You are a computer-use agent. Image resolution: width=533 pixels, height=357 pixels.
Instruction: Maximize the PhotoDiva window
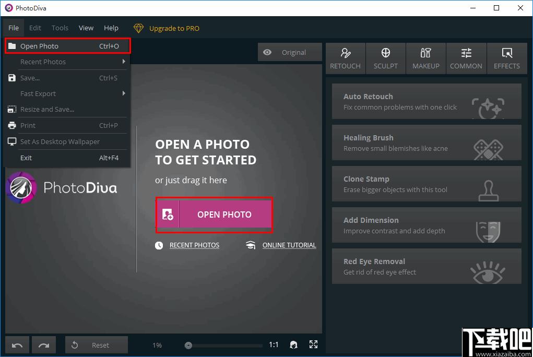click(496, 8)
